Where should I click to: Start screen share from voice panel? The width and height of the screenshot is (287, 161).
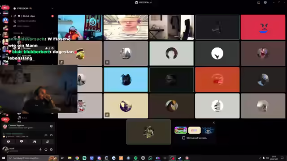click(22, 142)
